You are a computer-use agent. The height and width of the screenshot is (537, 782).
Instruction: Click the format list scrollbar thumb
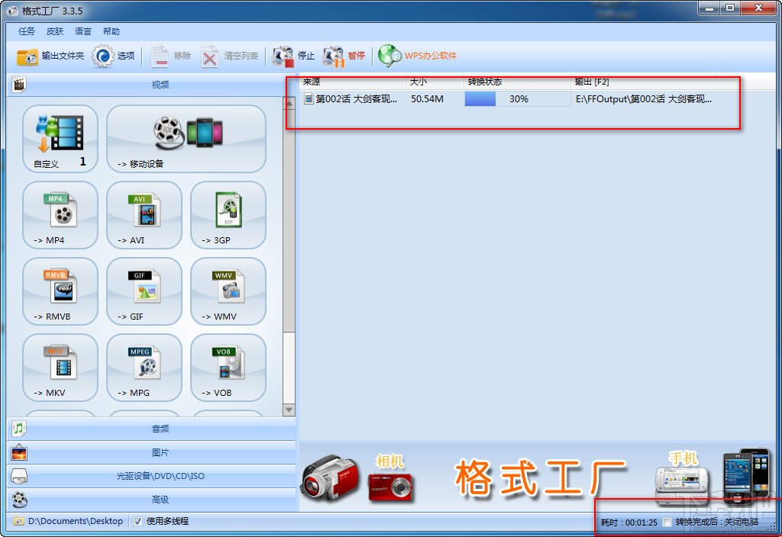click(x=289, y=220)
